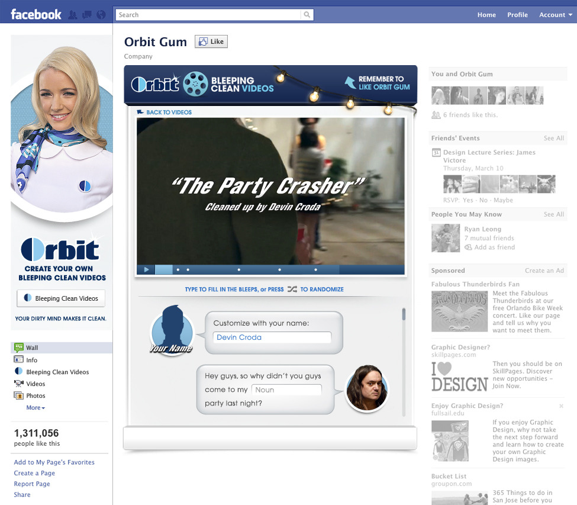Click See All for People You May Know
This screenshot has width=577, height=505.
click(553, 214)
